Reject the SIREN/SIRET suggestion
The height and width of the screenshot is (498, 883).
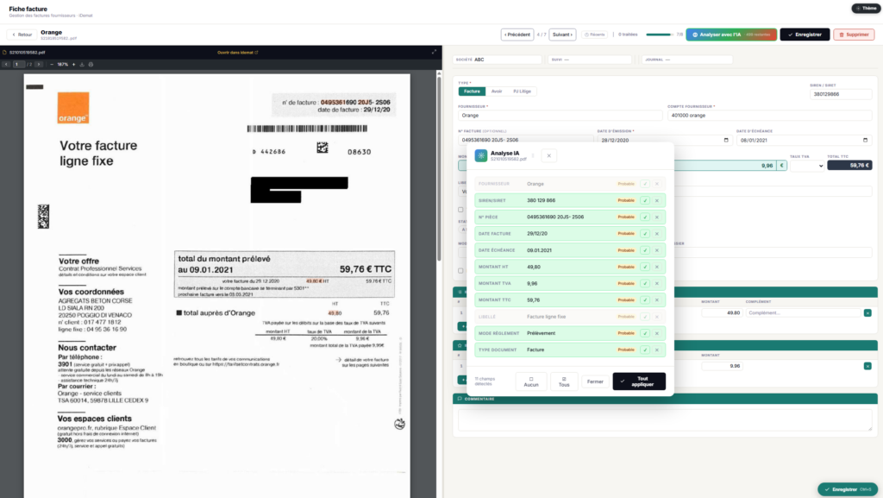tap(656, 200)
